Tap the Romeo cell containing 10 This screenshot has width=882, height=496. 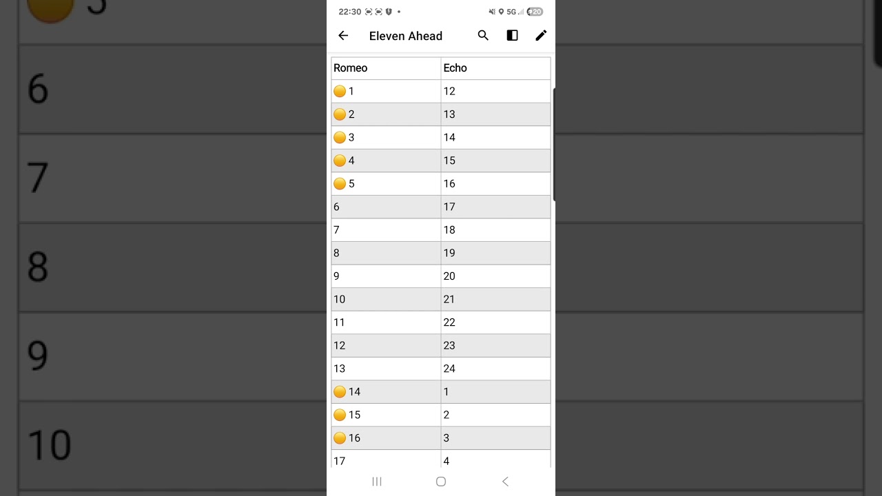pyautogui.click(x=386, y=300)
